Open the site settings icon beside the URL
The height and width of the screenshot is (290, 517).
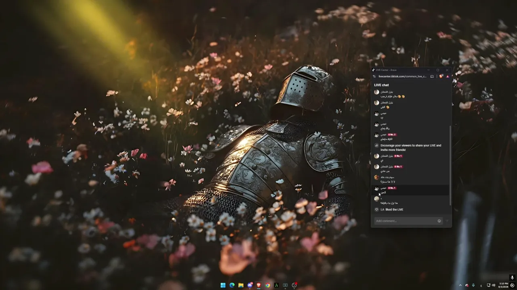coord(374,76)
